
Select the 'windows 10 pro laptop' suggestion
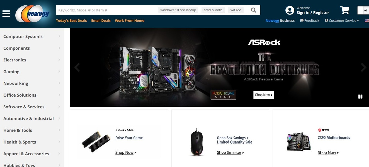[178, 10]
